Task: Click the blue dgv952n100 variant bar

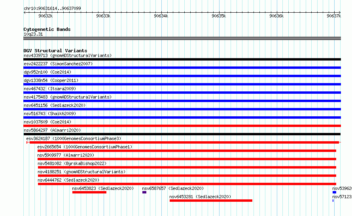Action: click(182, 76)
